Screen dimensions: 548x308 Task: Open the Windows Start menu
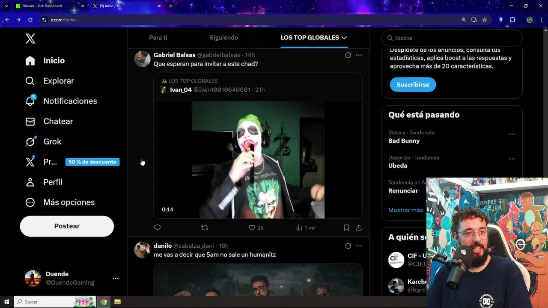click(x=7, y=302)
